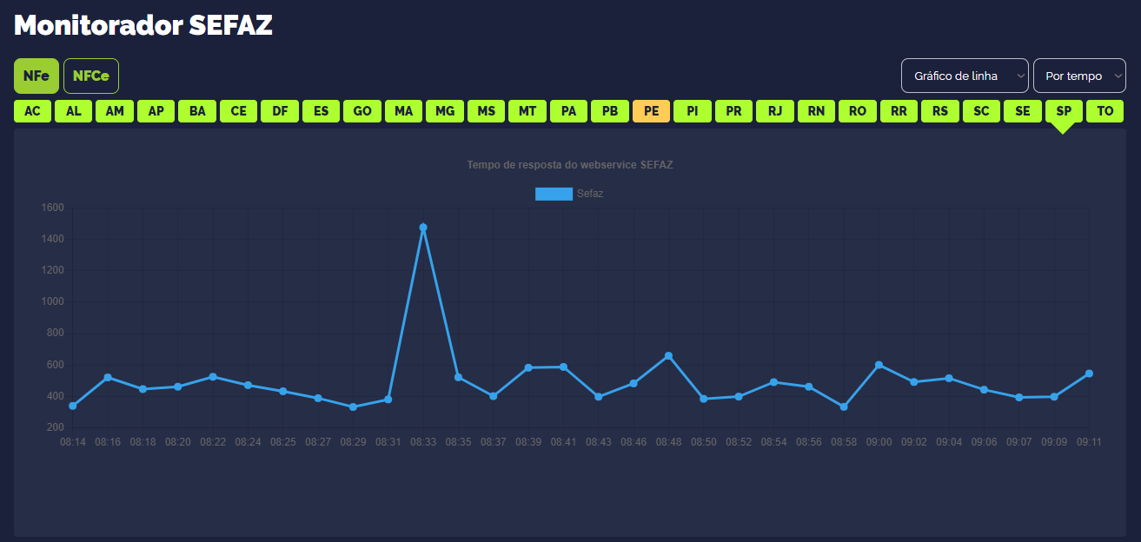Switch to the NFe document type
Viewport: 1141px width, 542px height.
(36, 76)
